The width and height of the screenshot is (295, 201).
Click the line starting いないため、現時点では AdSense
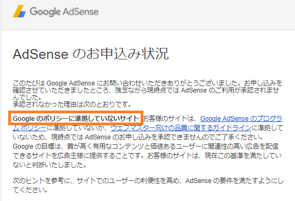coord(138,137)
